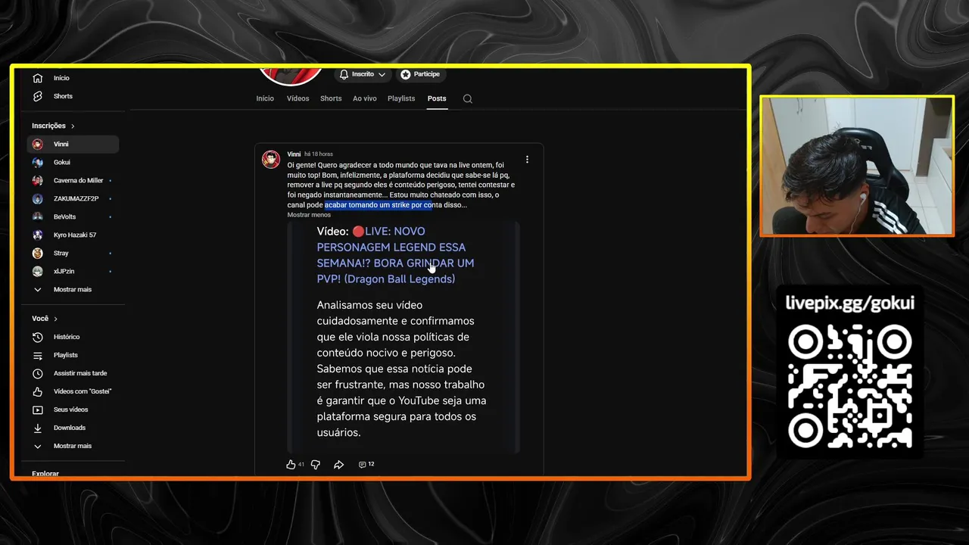
Task: Open xIJPzin channel avatar
Action: tap(38, 271)
